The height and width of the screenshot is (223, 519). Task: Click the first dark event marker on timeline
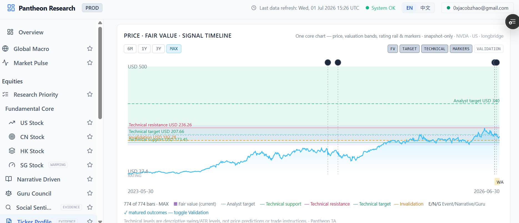pos(328,62)
